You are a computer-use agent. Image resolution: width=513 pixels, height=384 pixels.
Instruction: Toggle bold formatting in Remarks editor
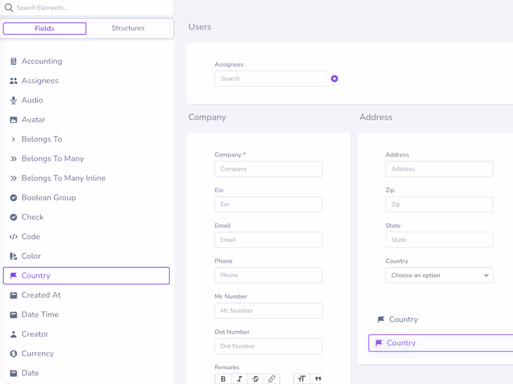pos(223,379)
